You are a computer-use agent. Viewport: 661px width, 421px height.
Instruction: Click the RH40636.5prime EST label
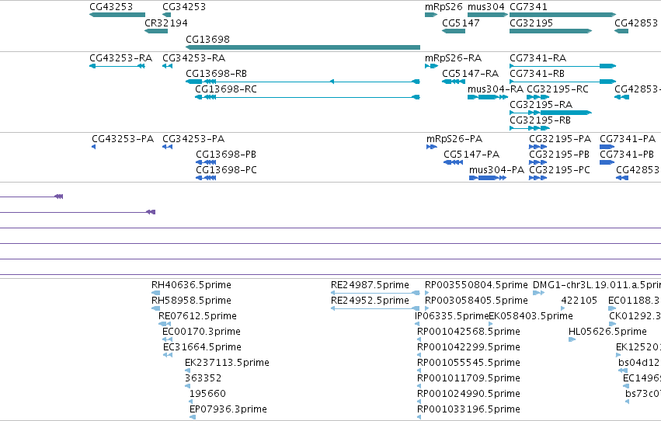click(x=191, y=285)
